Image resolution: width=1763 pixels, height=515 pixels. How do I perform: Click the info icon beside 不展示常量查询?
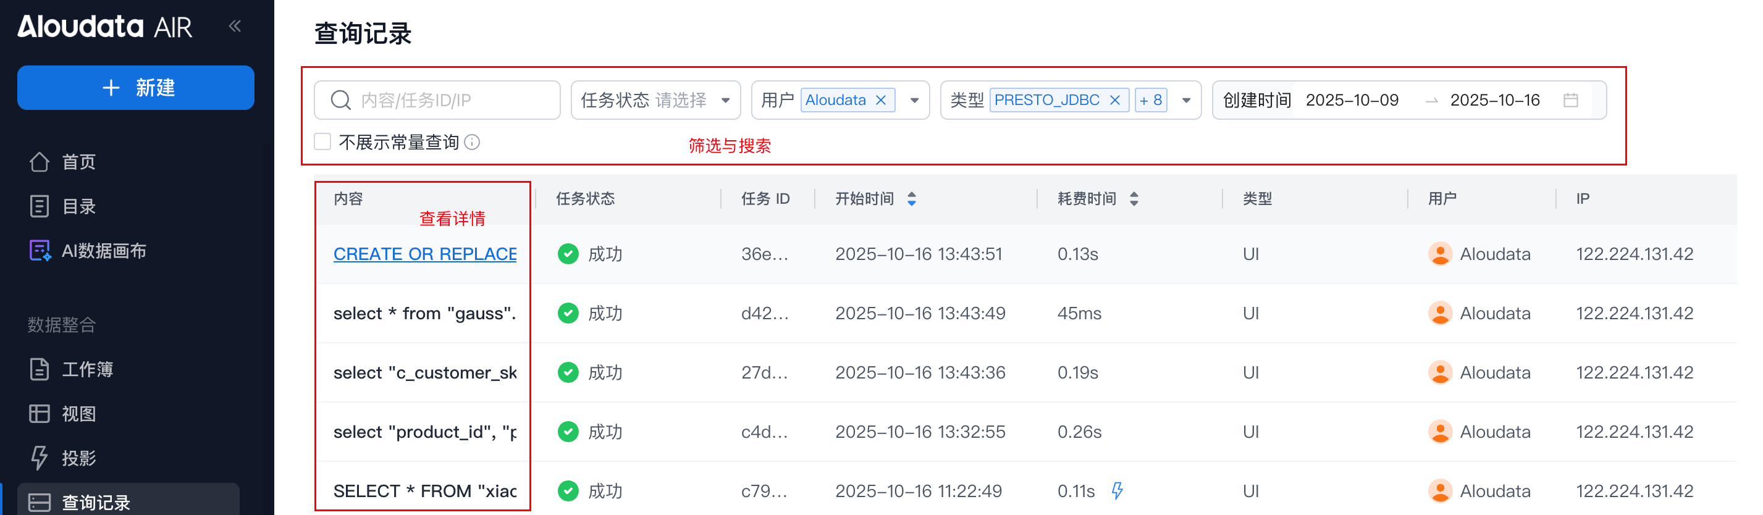coord(472,142)
